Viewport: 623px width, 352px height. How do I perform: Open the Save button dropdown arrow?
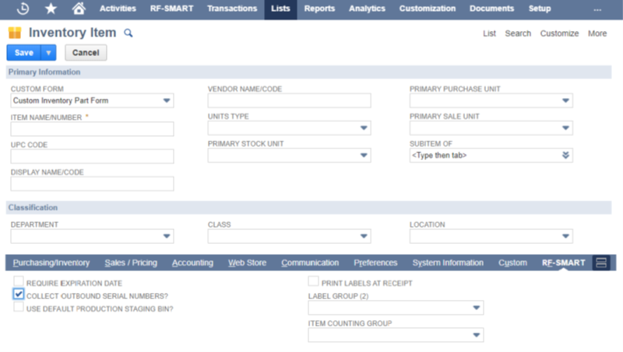click(49, 53)
